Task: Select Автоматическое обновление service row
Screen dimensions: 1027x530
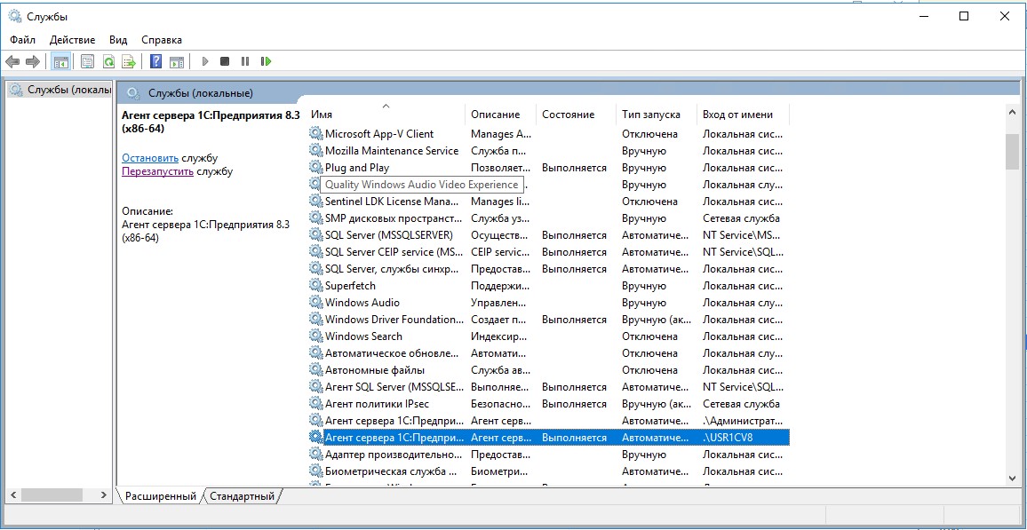Action: [x=549, y=353]
